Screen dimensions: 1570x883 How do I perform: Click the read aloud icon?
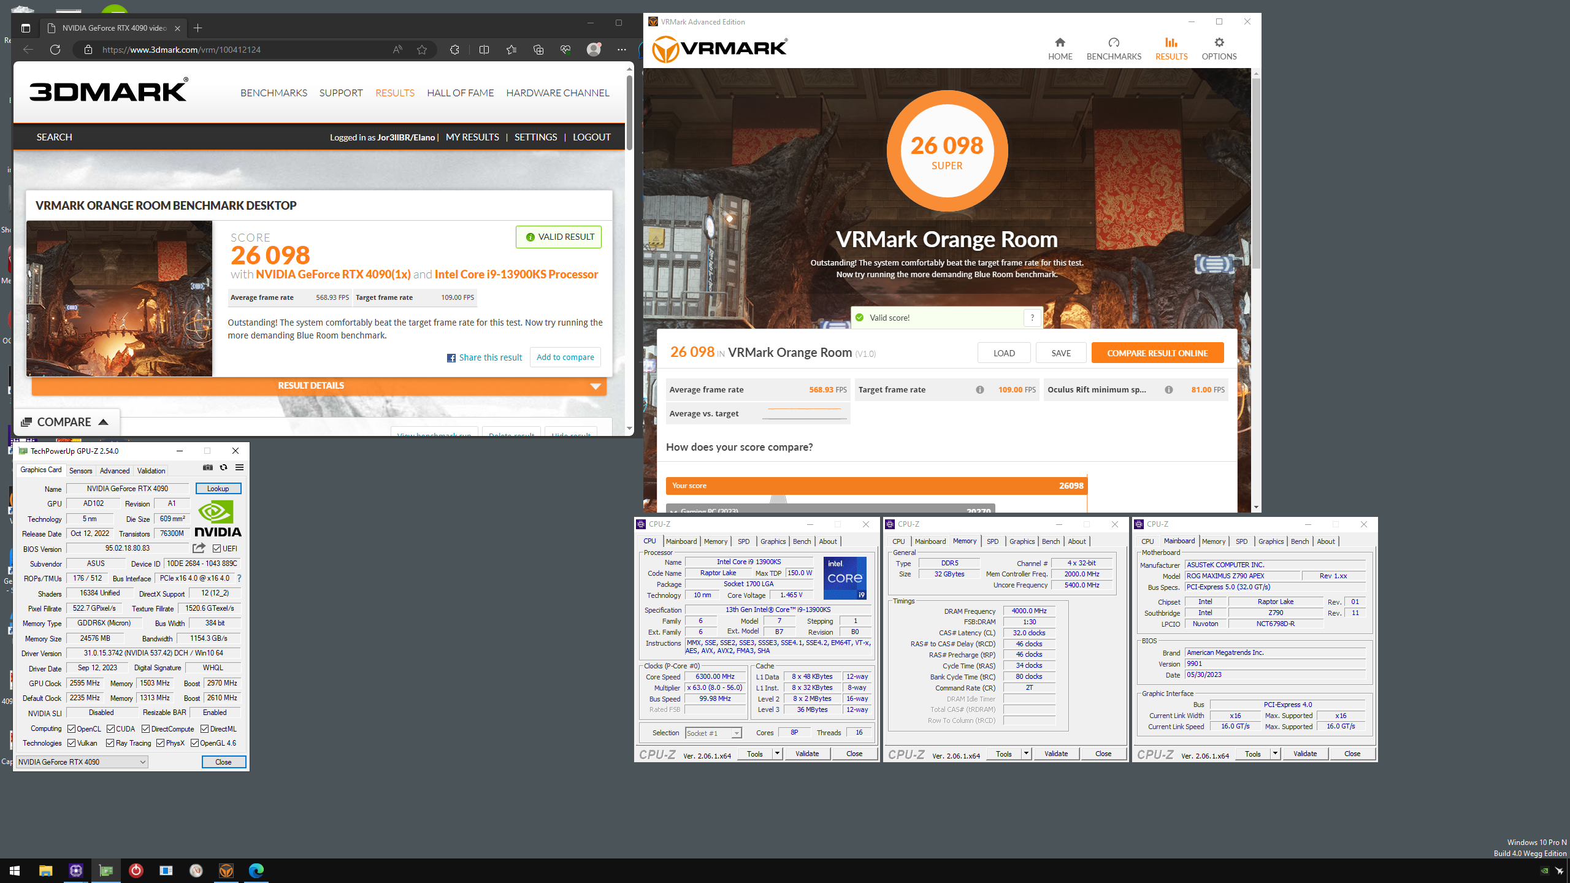(x=397, y=50)
